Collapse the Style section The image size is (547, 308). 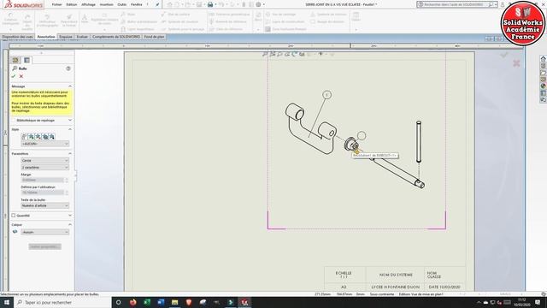(x=70, y=129)
